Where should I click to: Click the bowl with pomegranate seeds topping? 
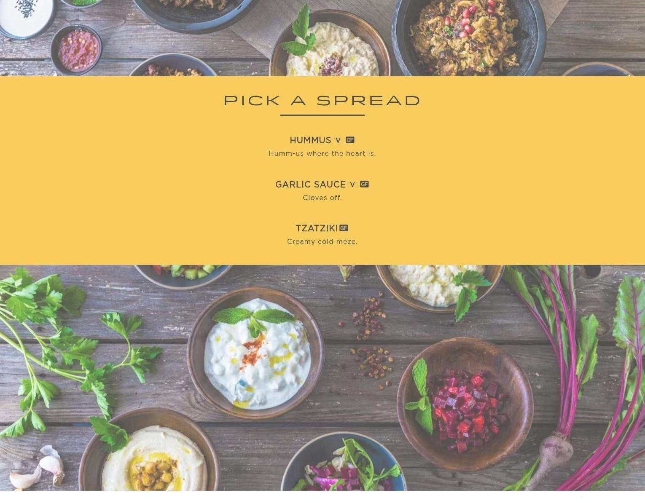(x=469, y=36)
